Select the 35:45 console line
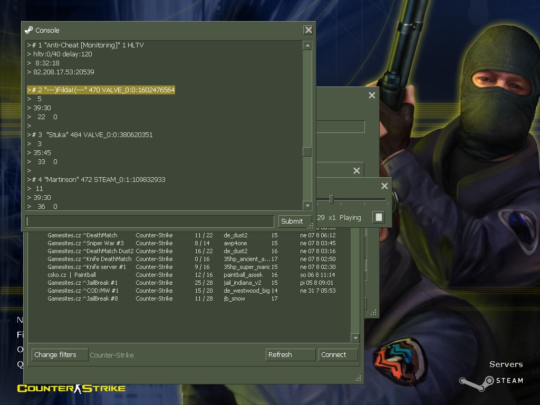Image resolution: width=540 pixels, height=405 pixels. coord(39,152)
